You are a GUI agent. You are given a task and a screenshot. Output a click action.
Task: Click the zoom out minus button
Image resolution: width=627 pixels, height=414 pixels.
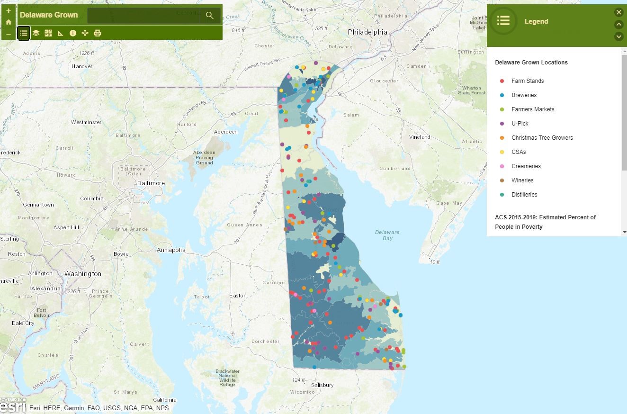[x=9, y=34]
